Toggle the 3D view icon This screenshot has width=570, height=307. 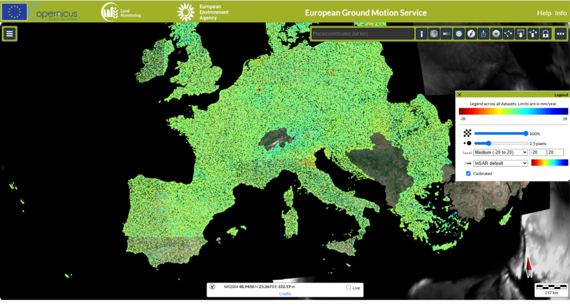(x=496, y=34)
